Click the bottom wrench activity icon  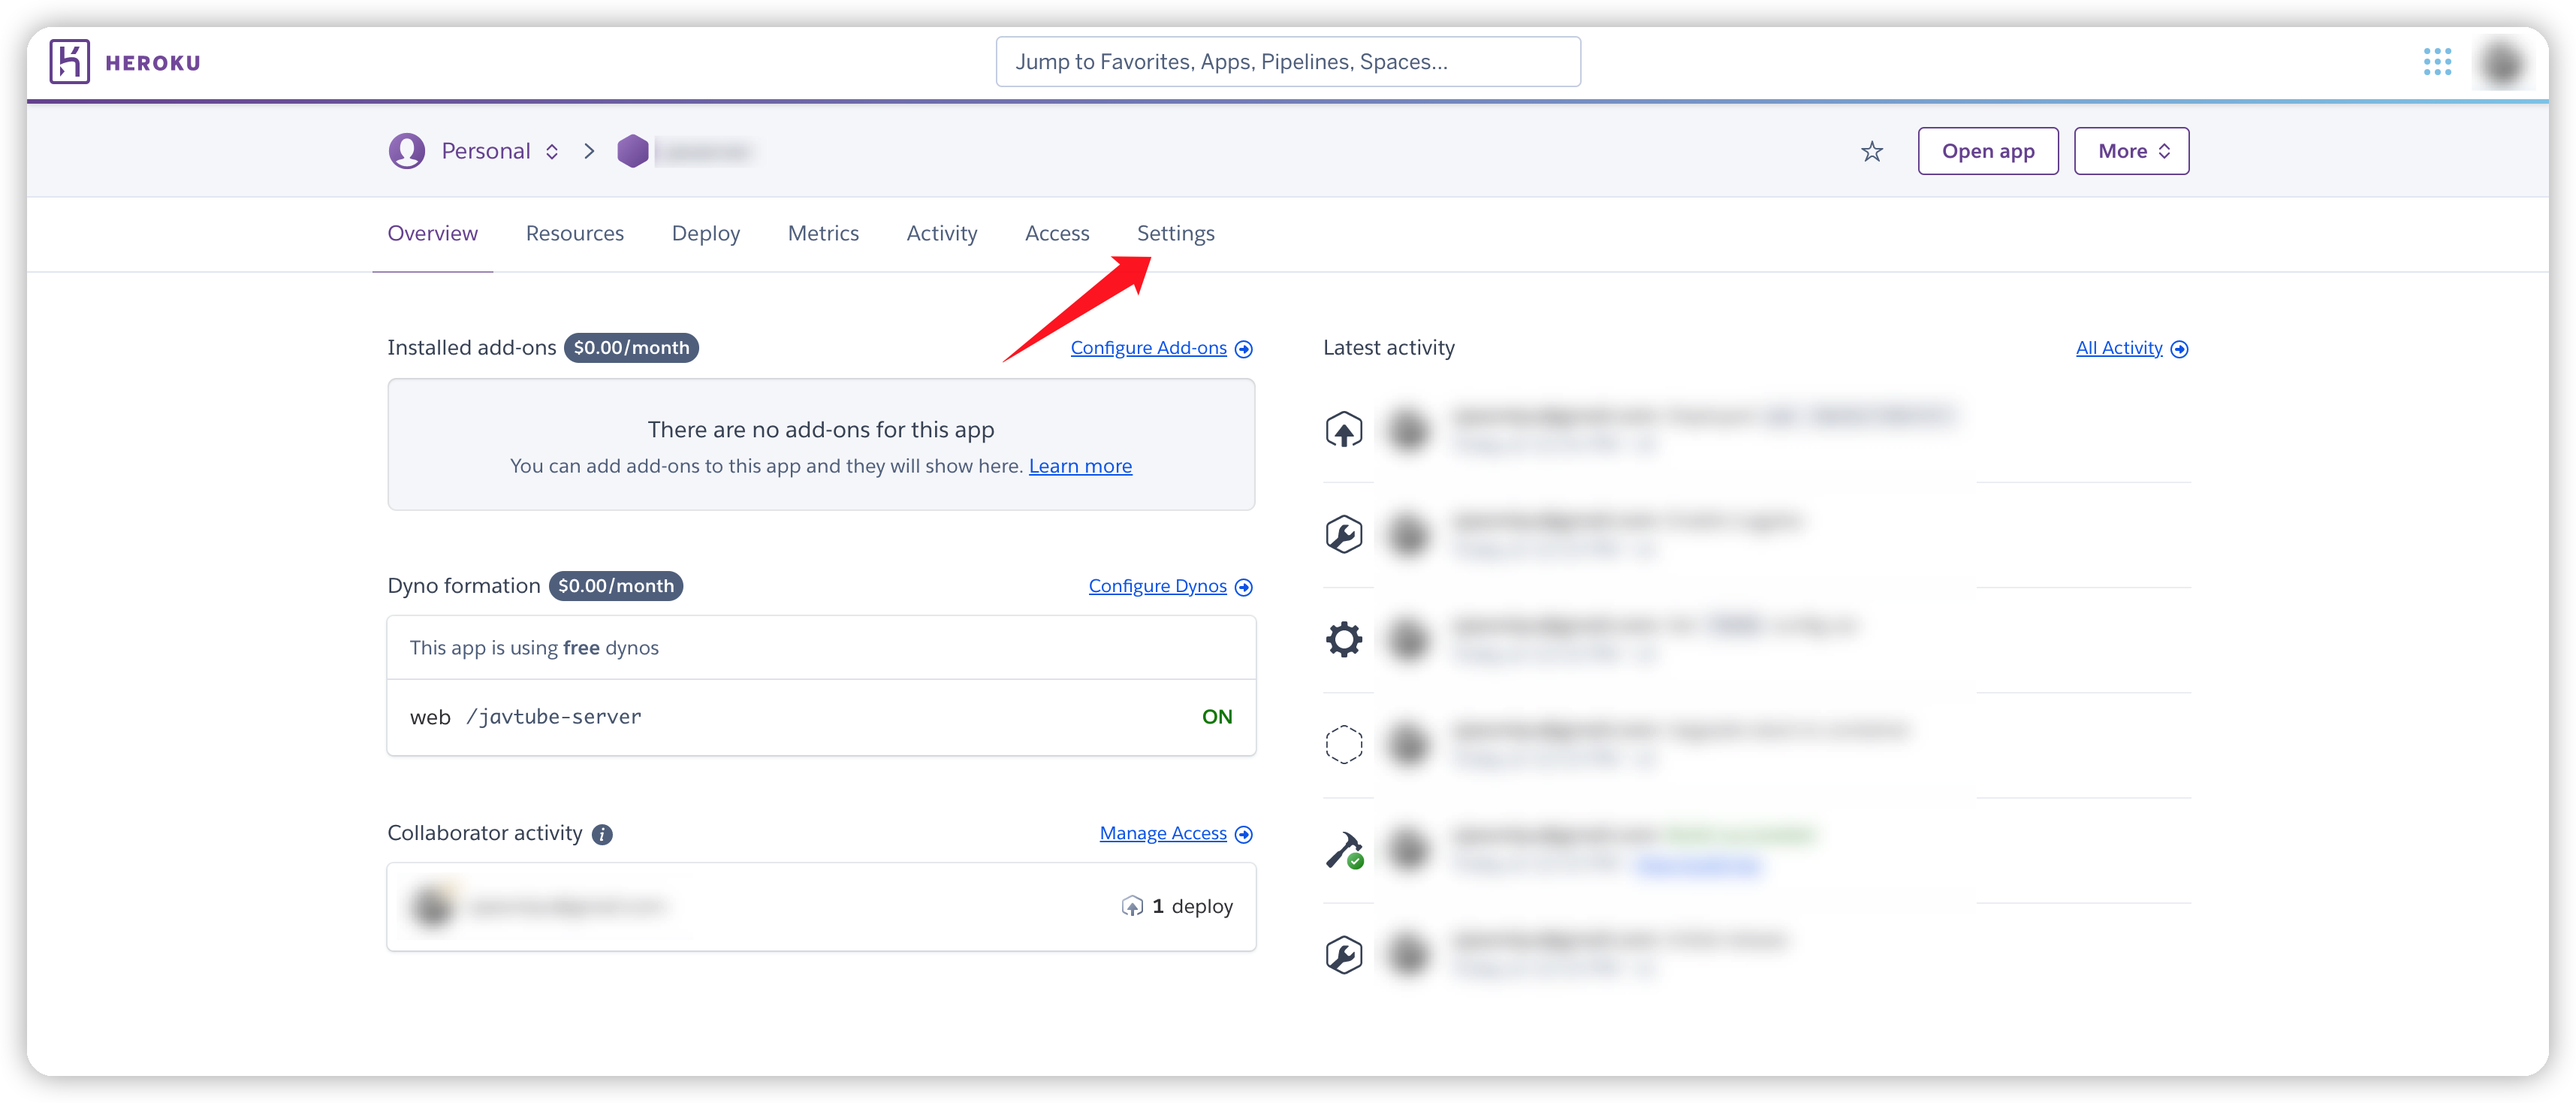tap(1346, 953)
